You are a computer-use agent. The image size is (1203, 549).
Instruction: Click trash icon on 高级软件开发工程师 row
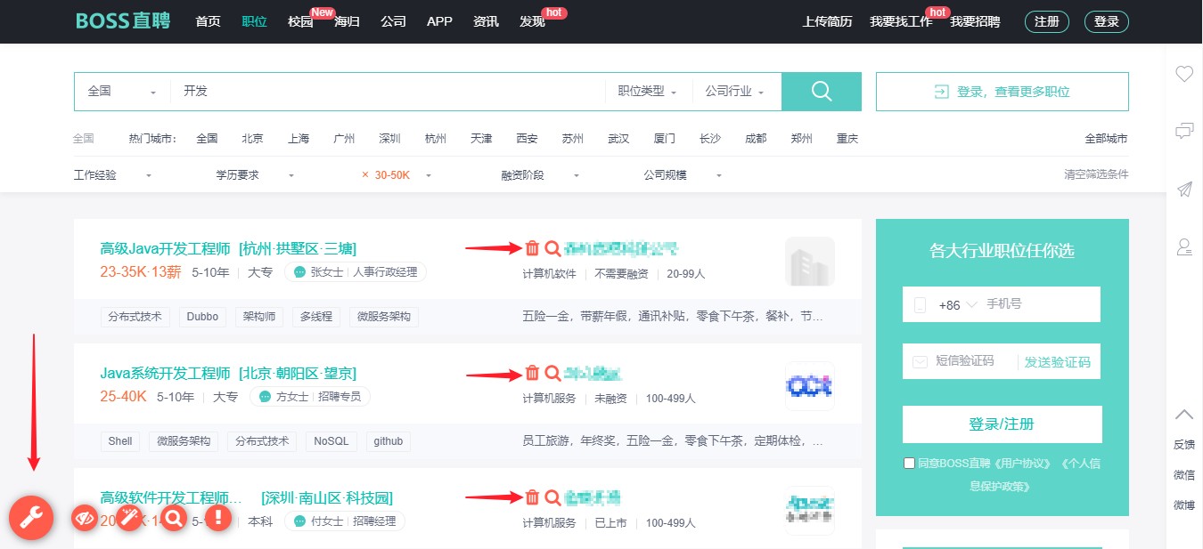[532, 497]
